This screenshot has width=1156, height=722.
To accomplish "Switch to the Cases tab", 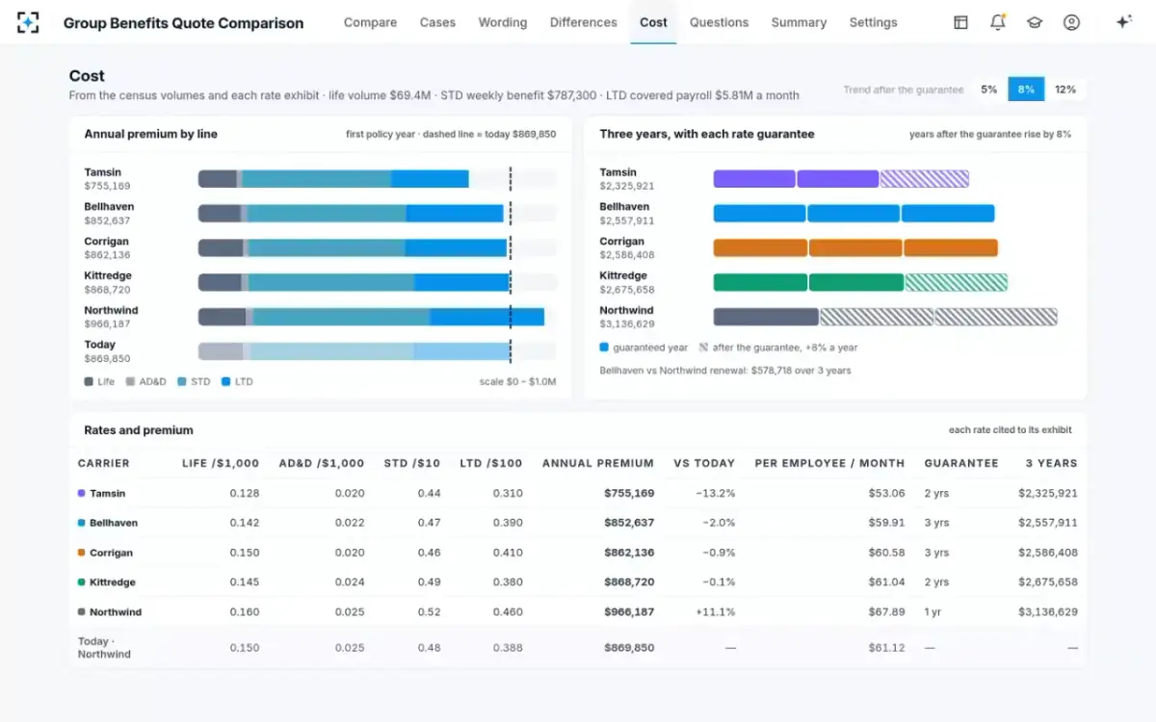I will [437, 22].
